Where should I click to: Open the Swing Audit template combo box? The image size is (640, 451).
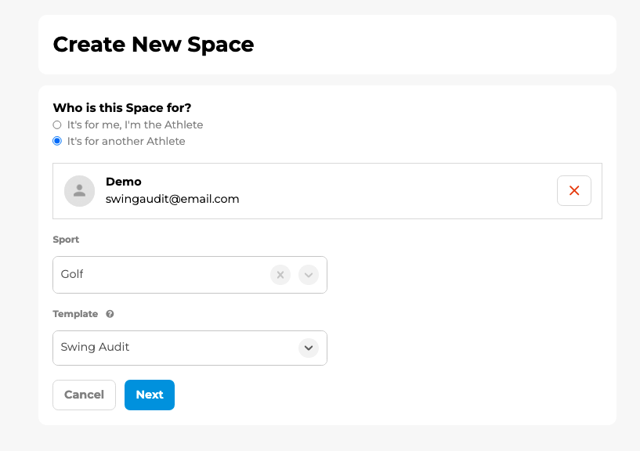[190, 348]
